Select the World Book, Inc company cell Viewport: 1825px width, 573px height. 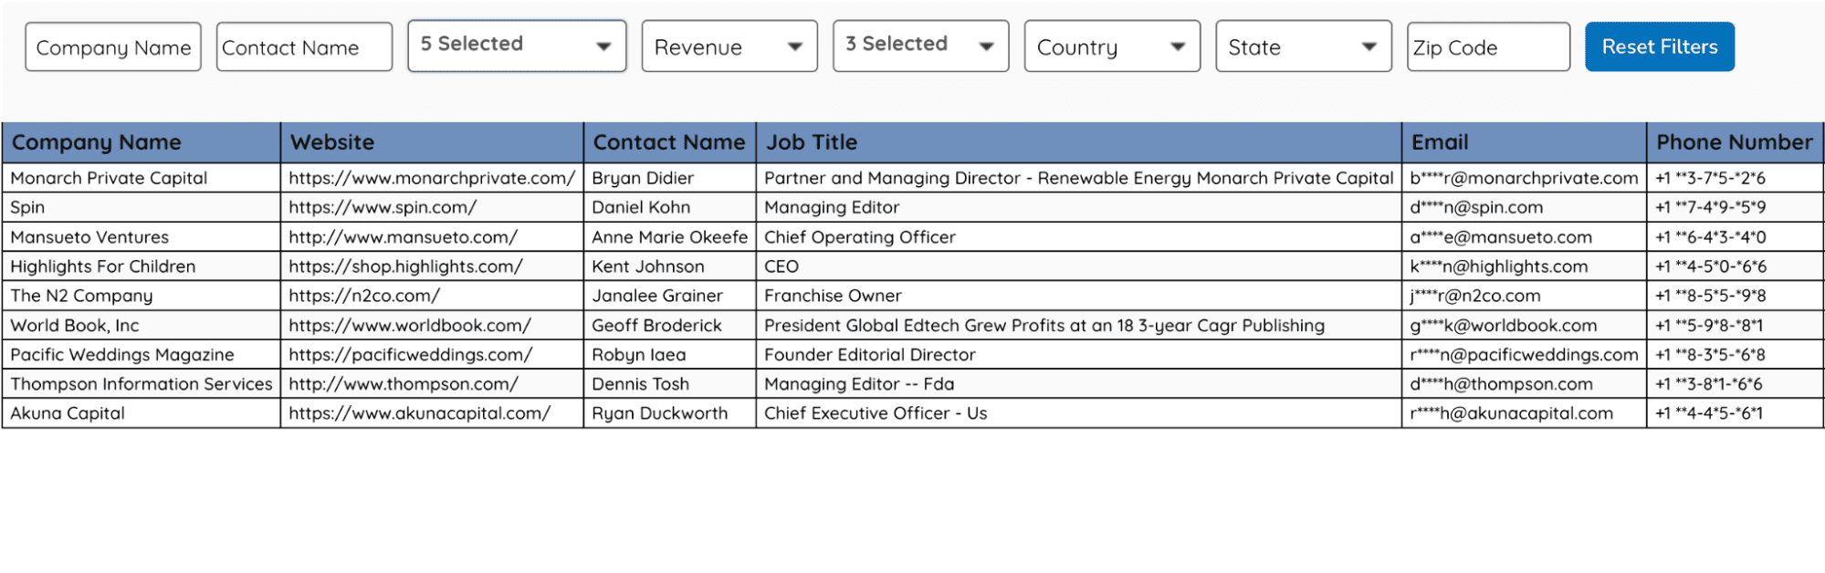75,326
